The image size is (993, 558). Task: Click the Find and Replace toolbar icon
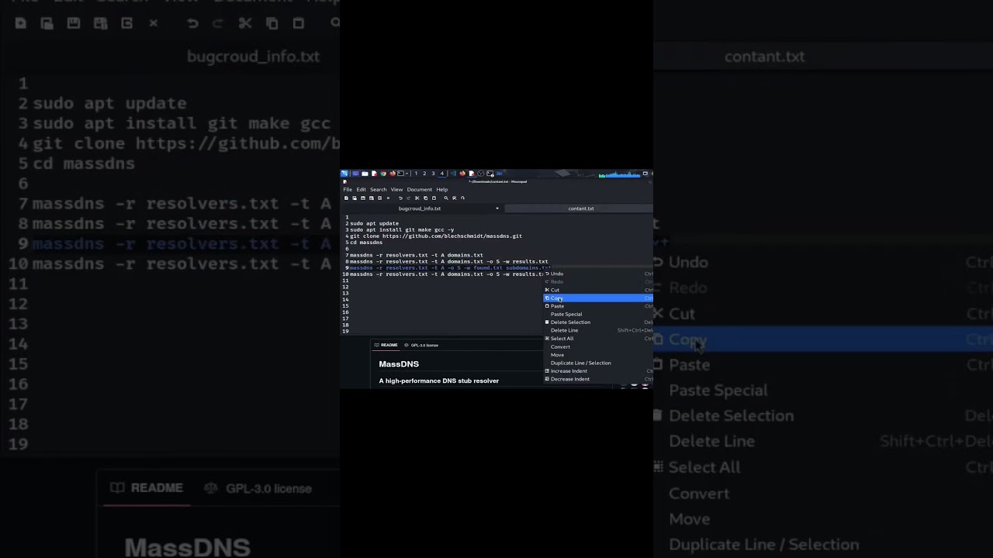[x=455, y=198]
